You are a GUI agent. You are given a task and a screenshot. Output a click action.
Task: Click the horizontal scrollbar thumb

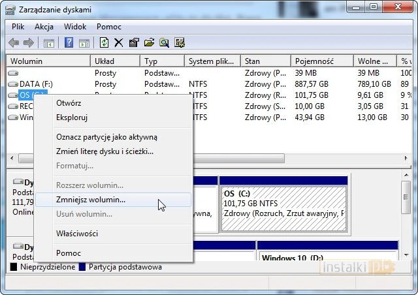152,159
